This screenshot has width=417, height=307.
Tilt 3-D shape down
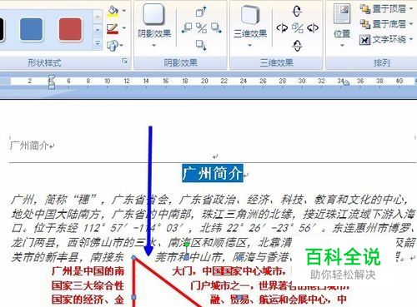pos(297,46)
